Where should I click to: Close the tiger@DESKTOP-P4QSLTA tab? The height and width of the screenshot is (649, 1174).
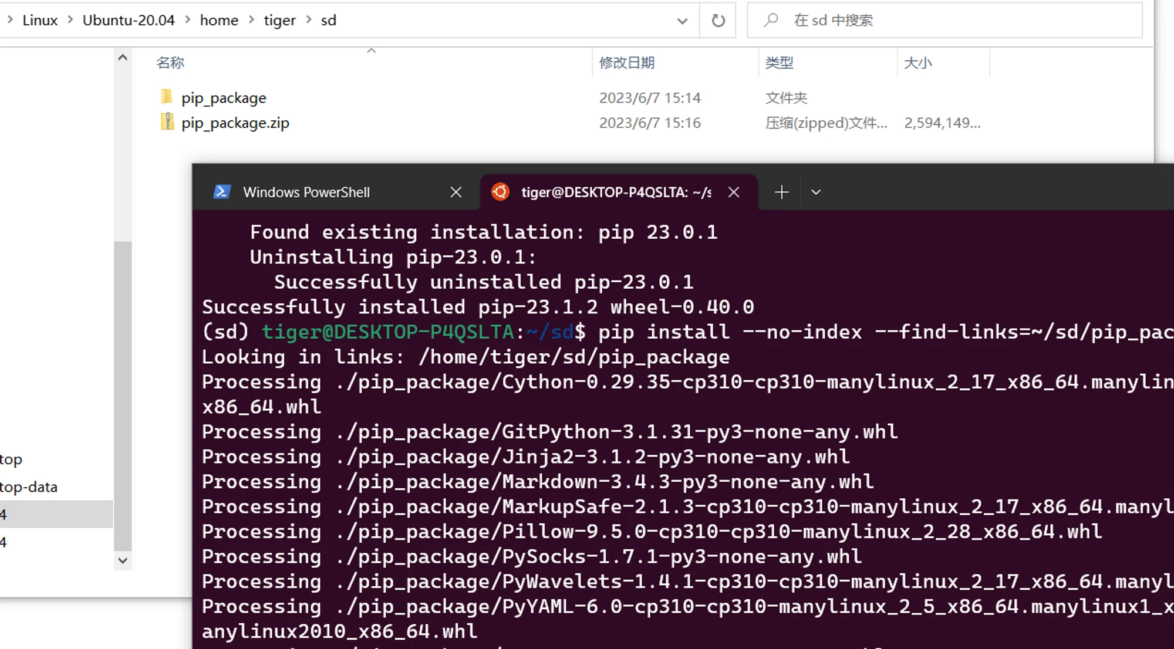point(734,192)
